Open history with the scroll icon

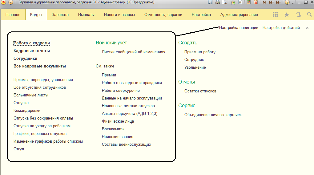[x=298, y=14]
